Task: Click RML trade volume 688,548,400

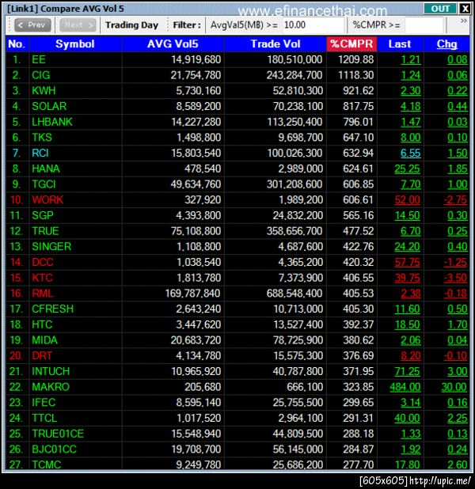Action: (294, 294)
